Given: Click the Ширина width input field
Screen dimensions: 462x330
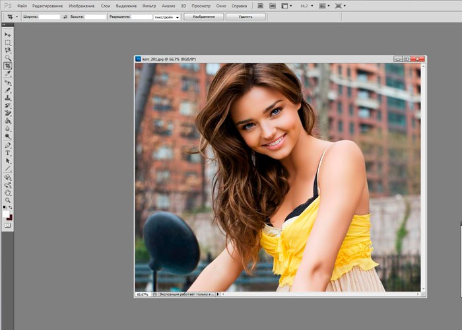Looking at the screenshot, I should pos(49,16).
